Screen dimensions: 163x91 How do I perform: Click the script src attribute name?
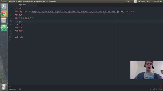(27, 12)
